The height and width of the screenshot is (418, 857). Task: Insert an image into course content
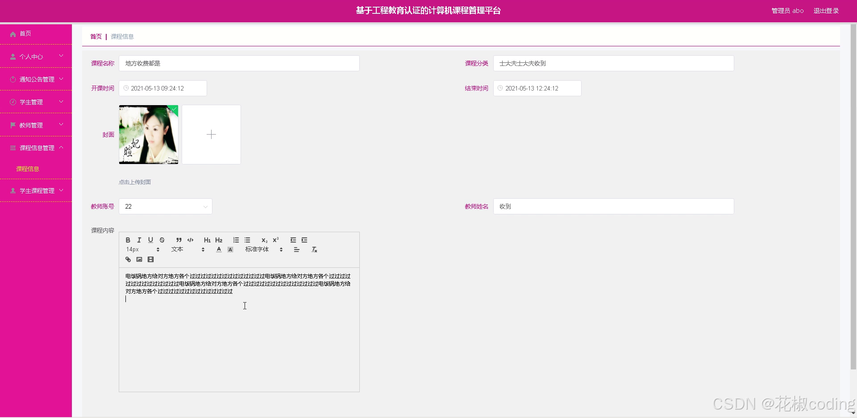pos(139,259)
